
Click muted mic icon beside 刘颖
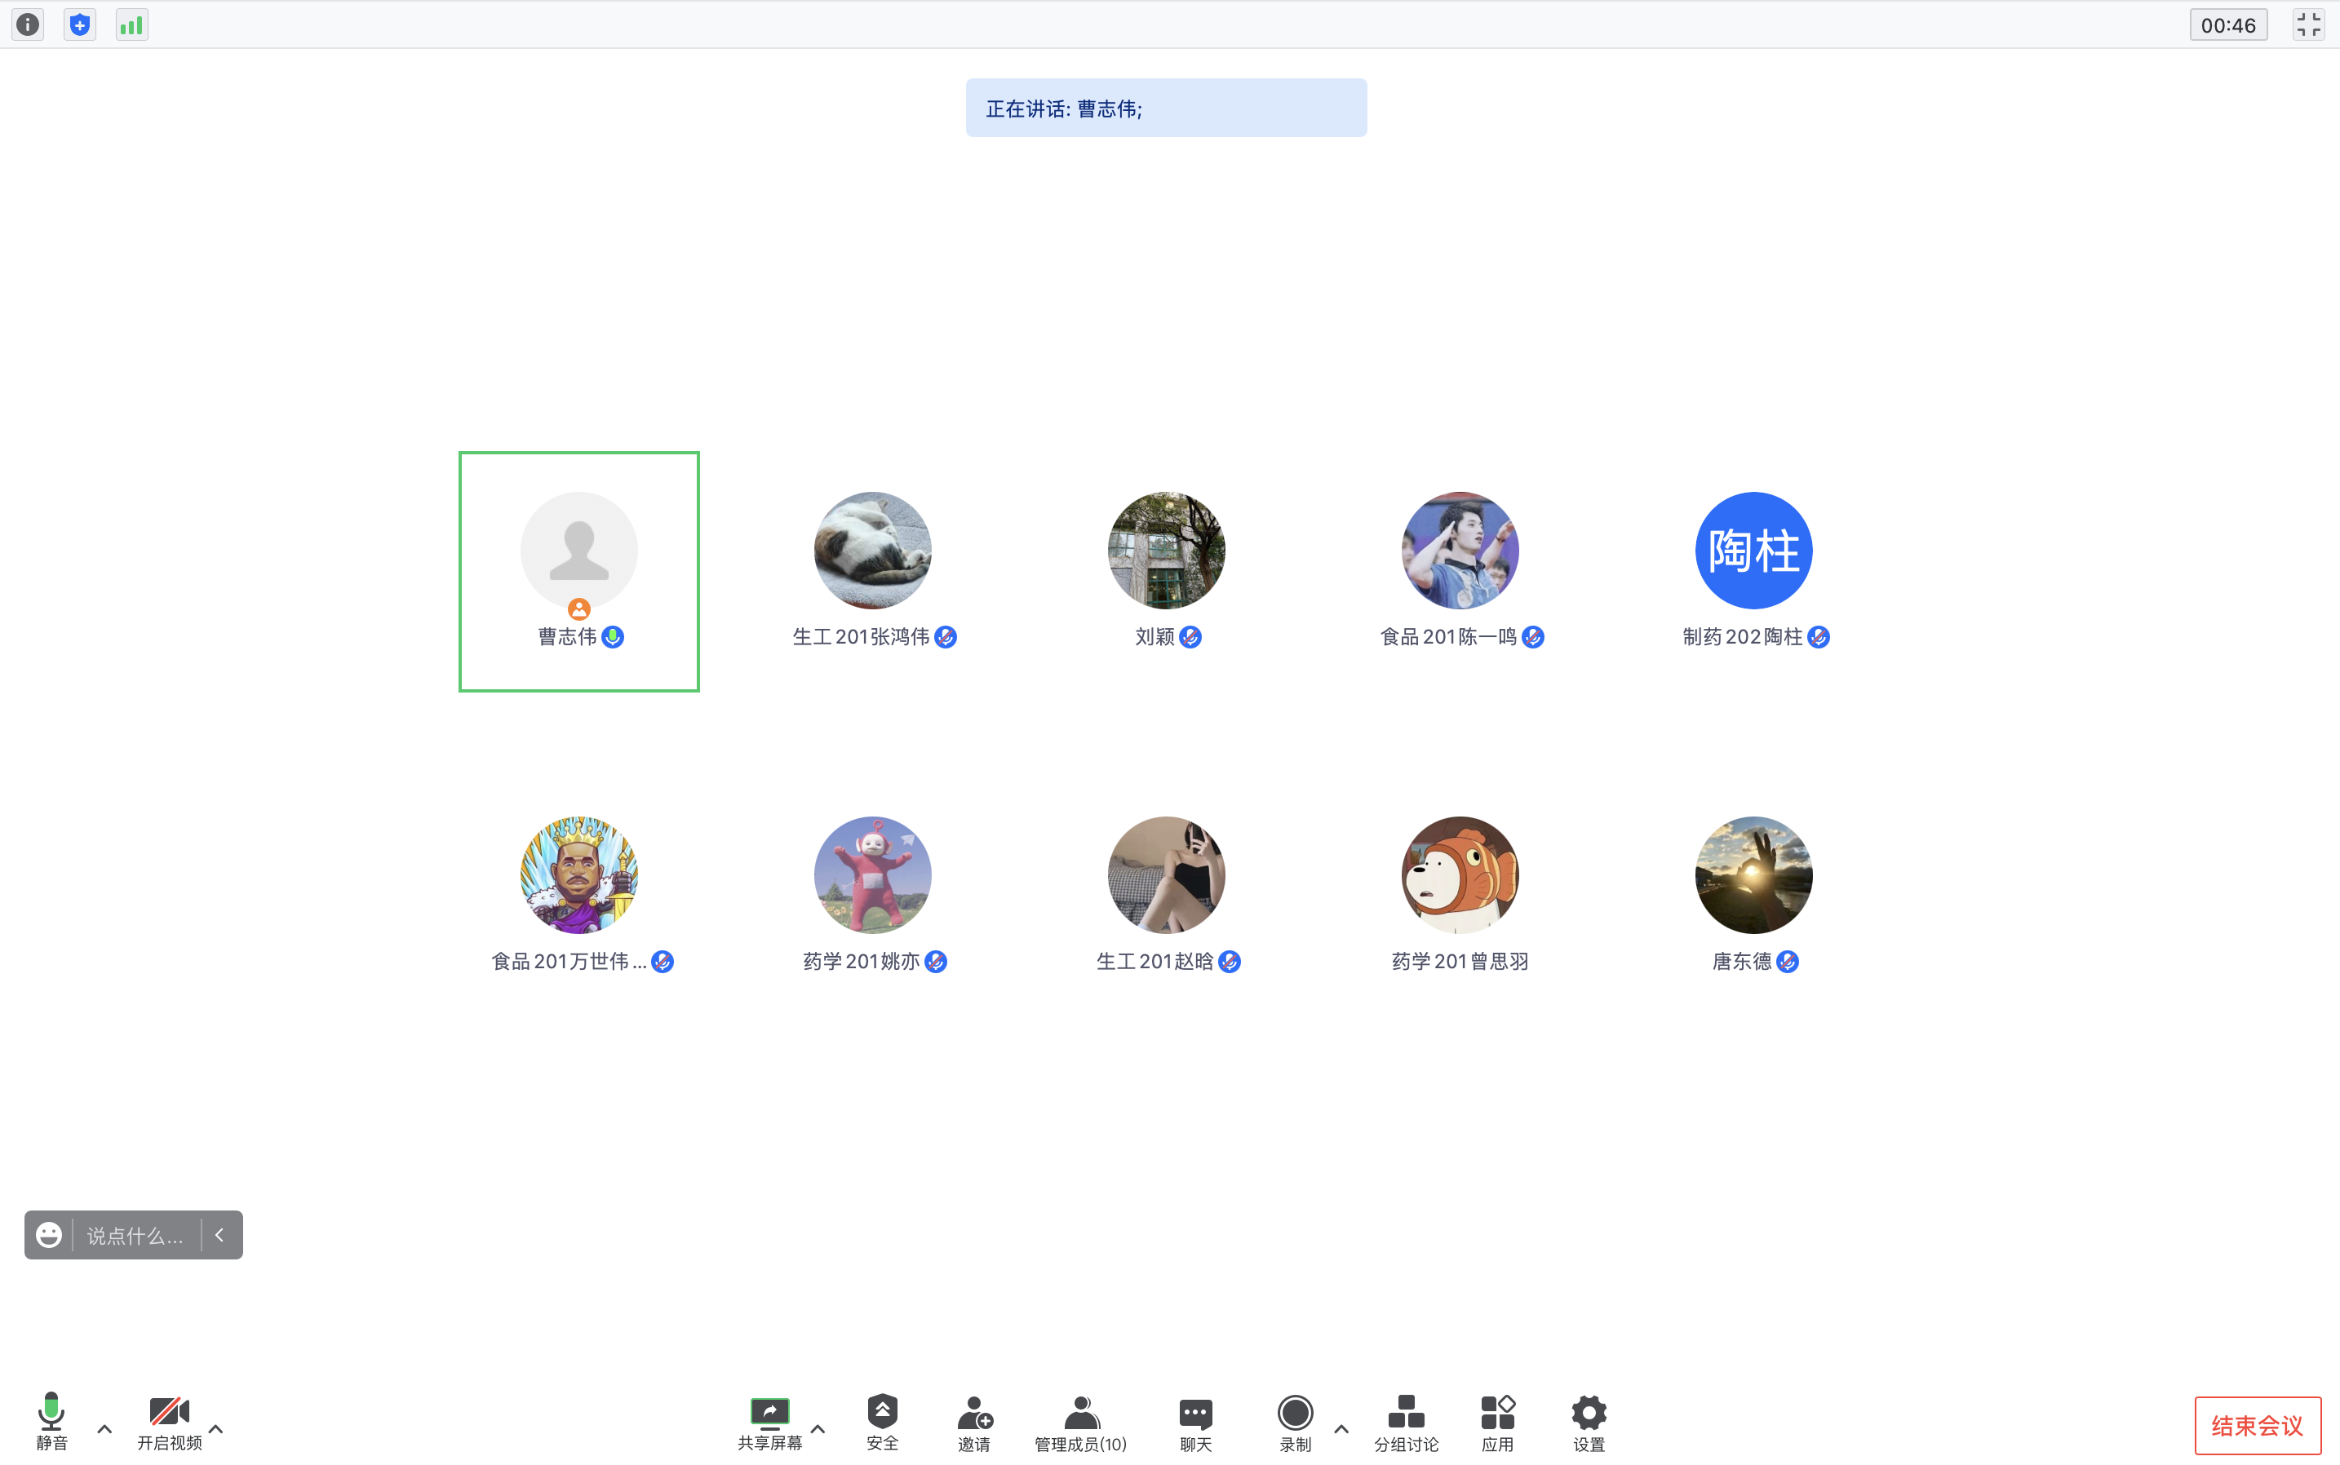[x=1191, y=636]
